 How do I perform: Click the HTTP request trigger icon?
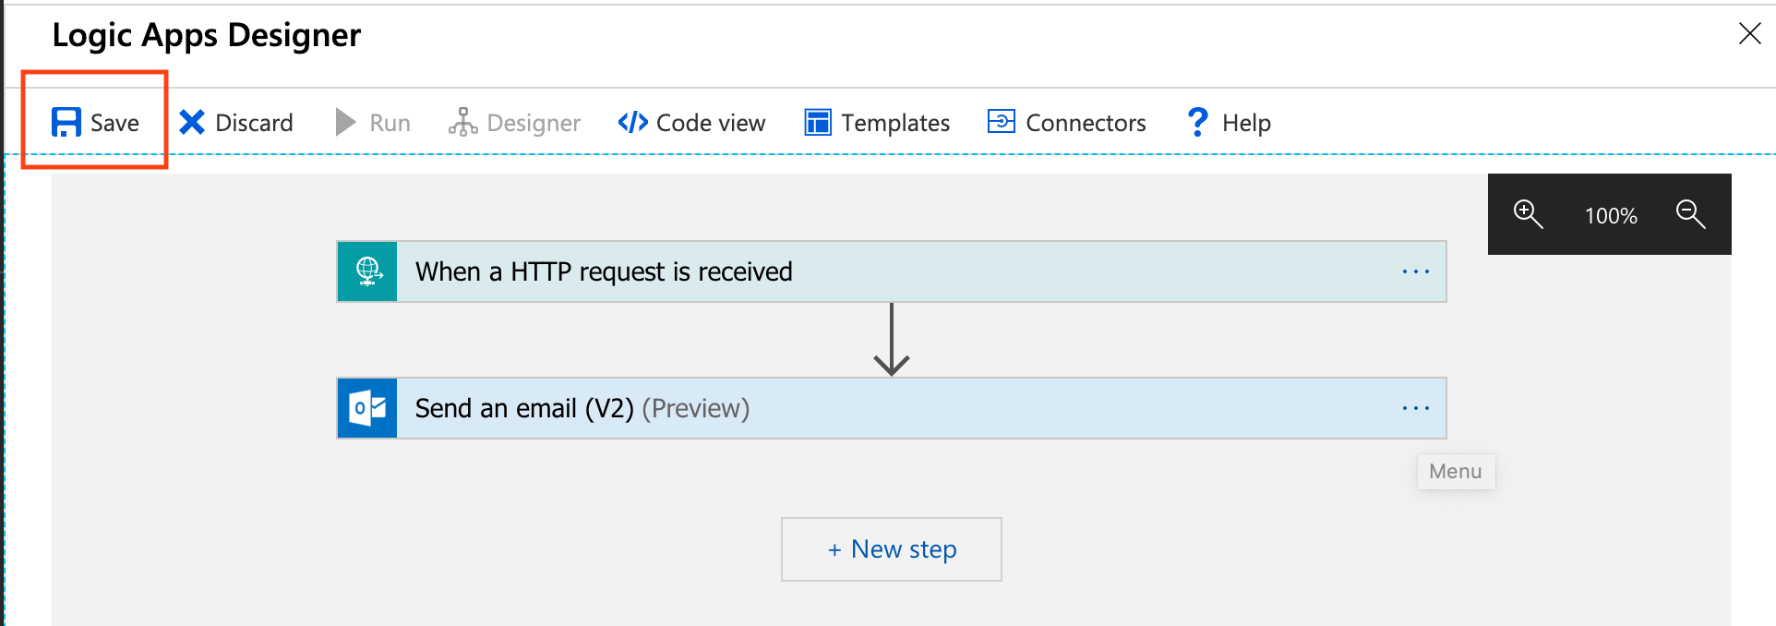[x=367, y=271]
